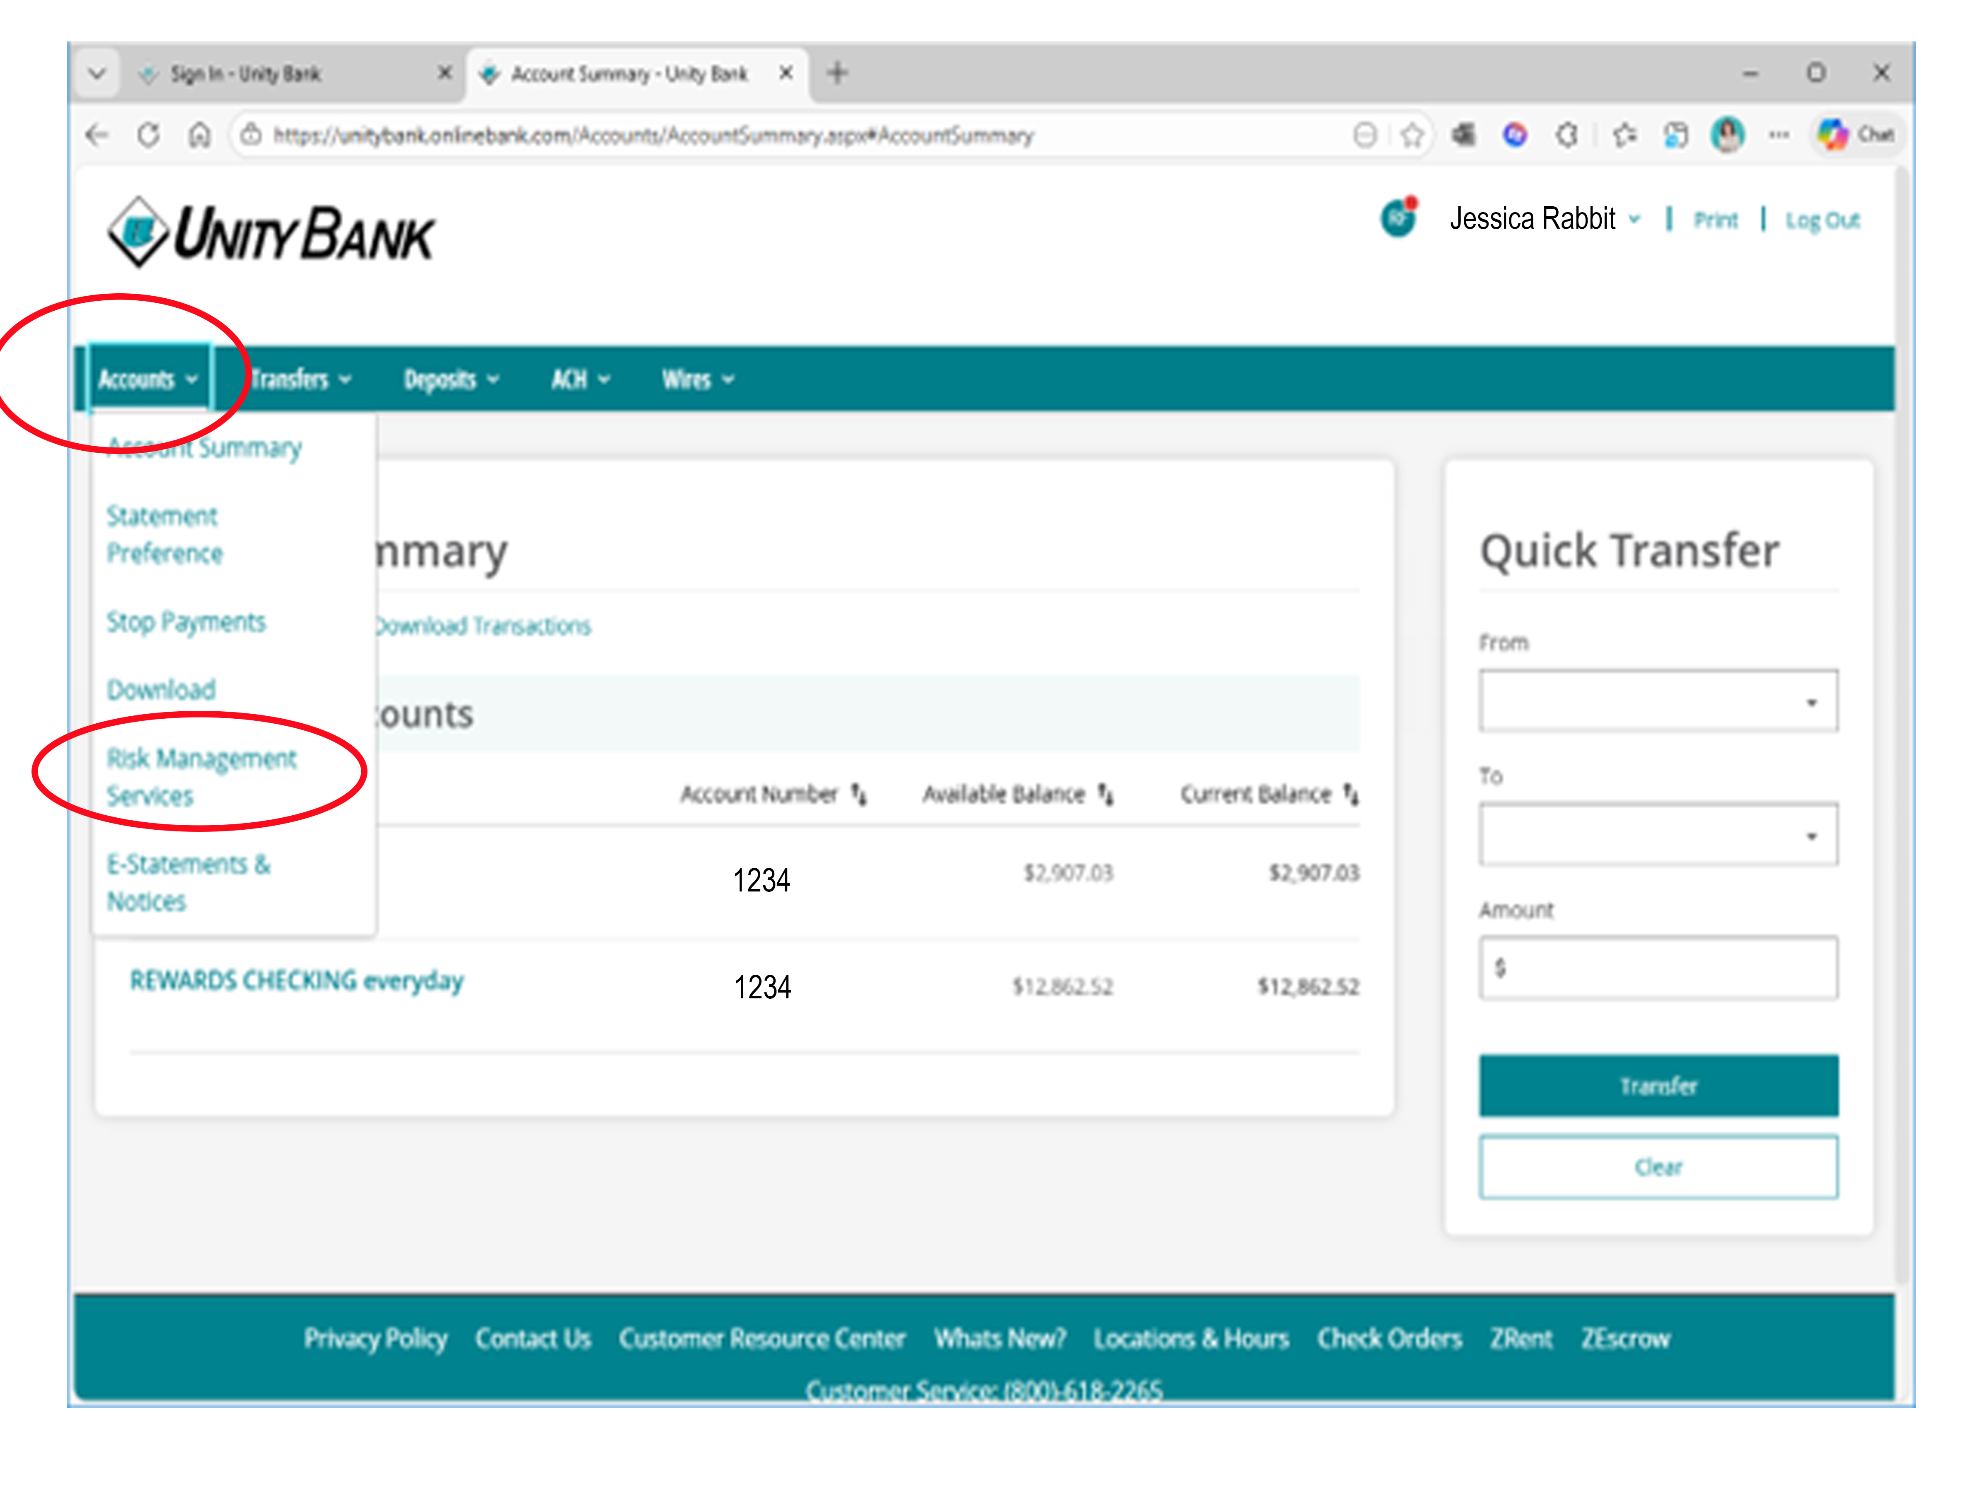Click the page refresh icon

tap(148, 135)
